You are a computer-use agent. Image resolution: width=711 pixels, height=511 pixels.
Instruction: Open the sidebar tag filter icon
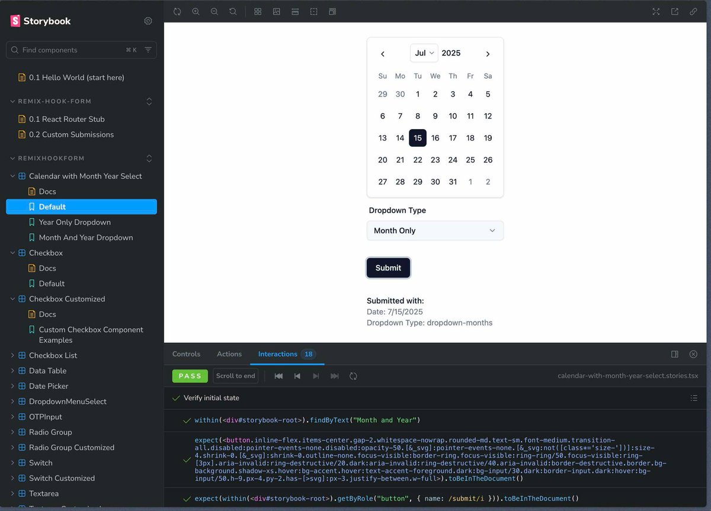pyautogui.click(x=148, y=50)
